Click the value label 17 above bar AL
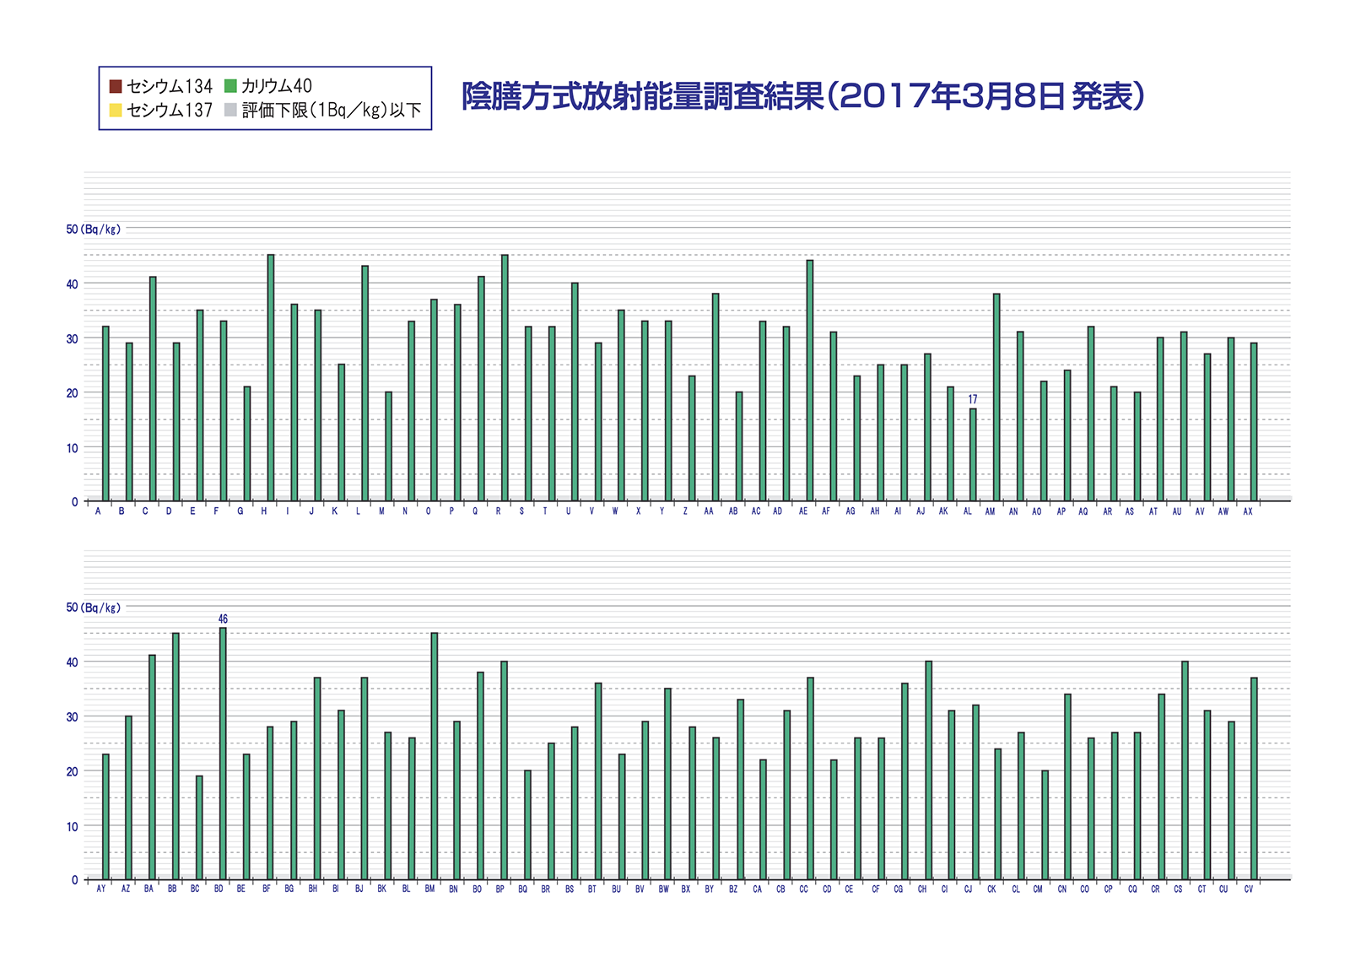The image size is (1350, 962). point(973,400)
